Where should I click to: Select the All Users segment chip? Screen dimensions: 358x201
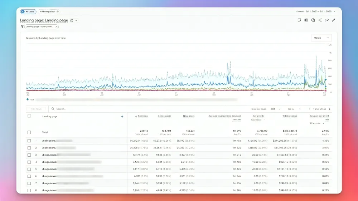[28, 11]
